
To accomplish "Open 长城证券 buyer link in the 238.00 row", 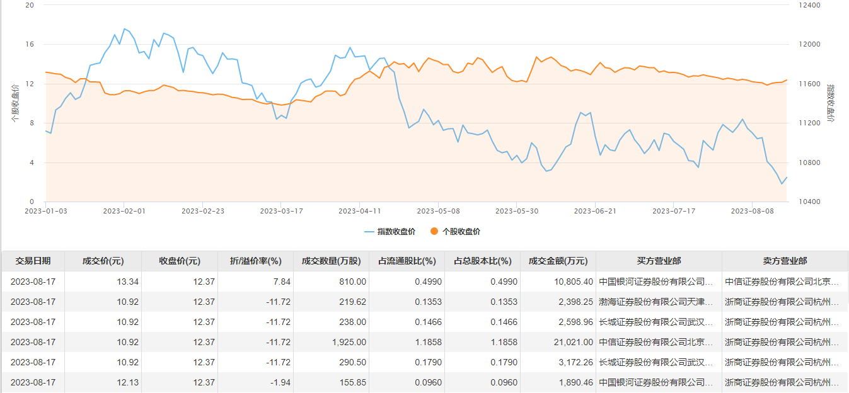I will [x=656, y=322].
